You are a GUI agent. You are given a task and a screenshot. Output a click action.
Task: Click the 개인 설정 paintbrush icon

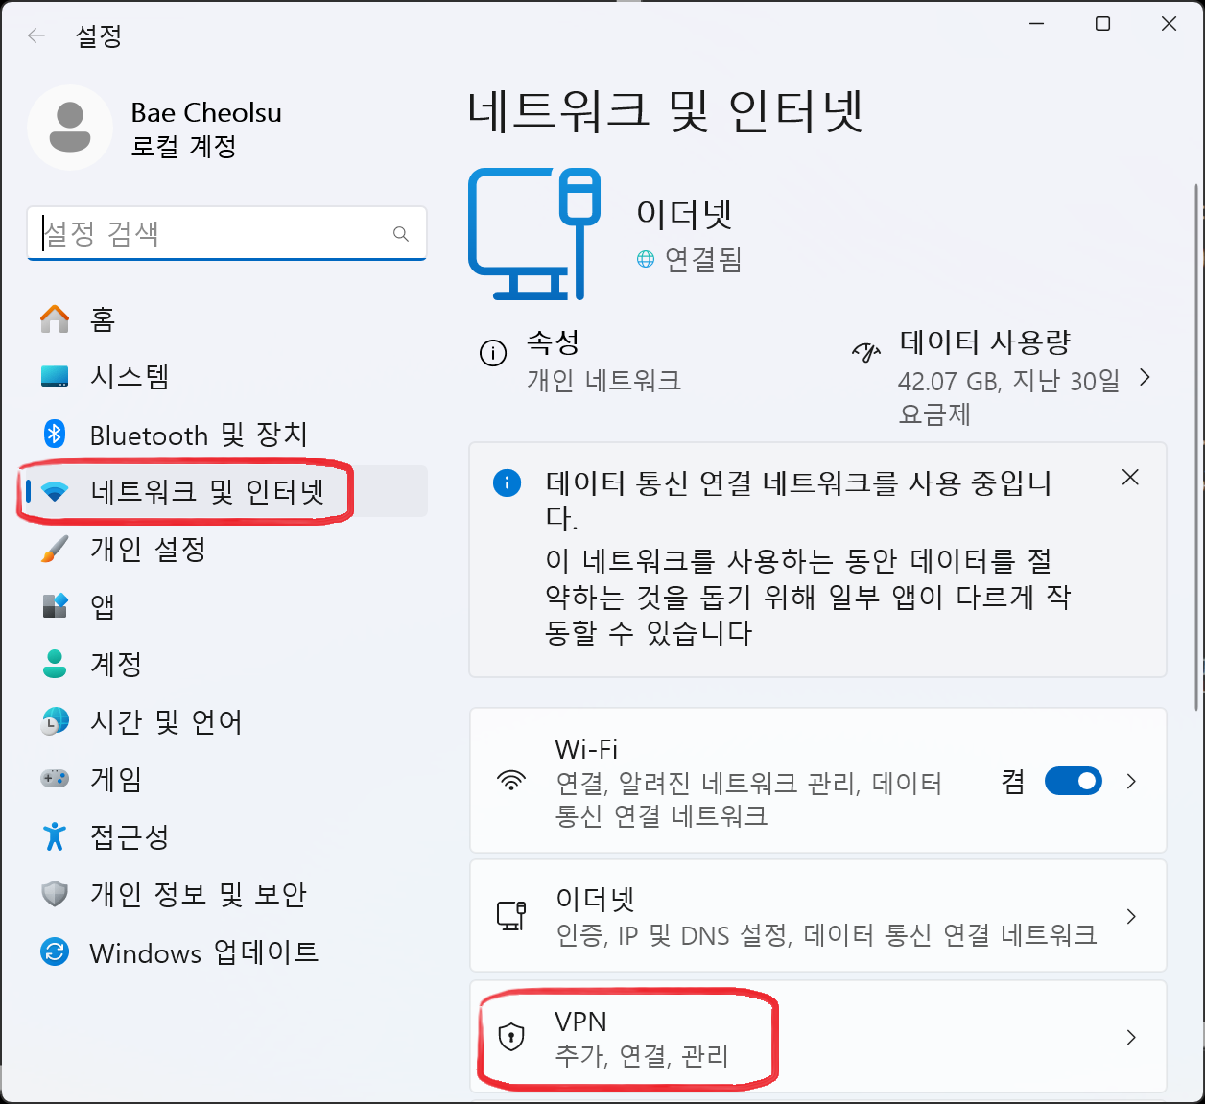tap(55, 549)
